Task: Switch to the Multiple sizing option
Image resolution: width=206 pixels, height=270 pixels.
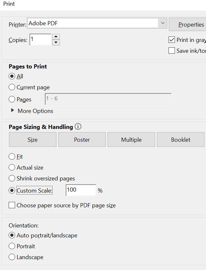Action: coord(131,139)
